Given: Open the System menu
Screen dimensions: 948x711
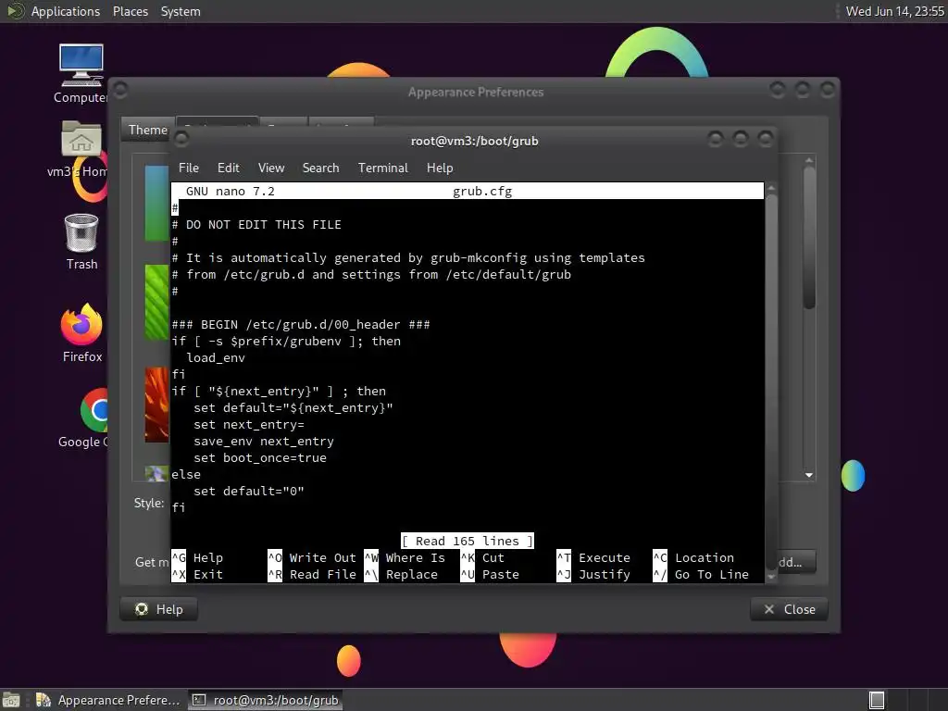Looking at the screenshot, I should point(181,11).
